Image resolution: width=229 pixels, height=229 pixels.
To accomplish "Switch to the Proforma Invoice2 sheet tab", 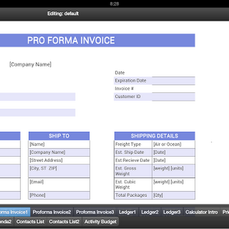I will tap(52, 212).
